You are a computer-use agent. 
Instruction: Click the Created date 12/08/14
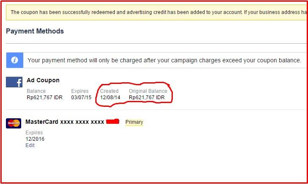110,97
